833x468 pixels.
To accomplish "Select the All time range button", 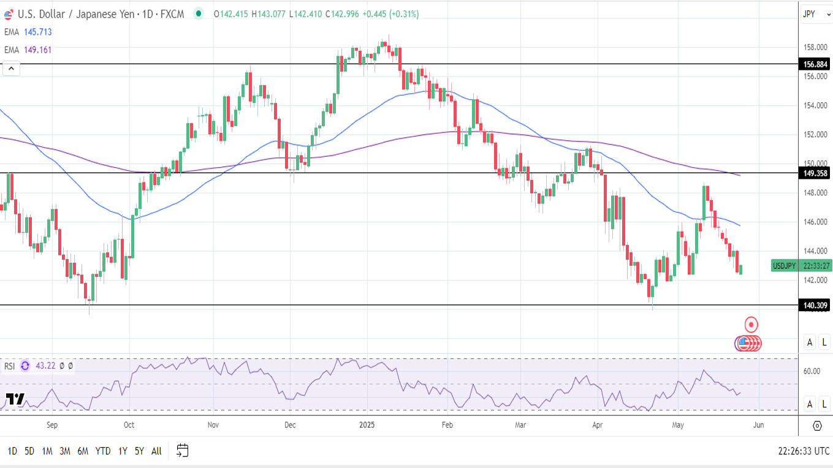I will coord(156,451).
